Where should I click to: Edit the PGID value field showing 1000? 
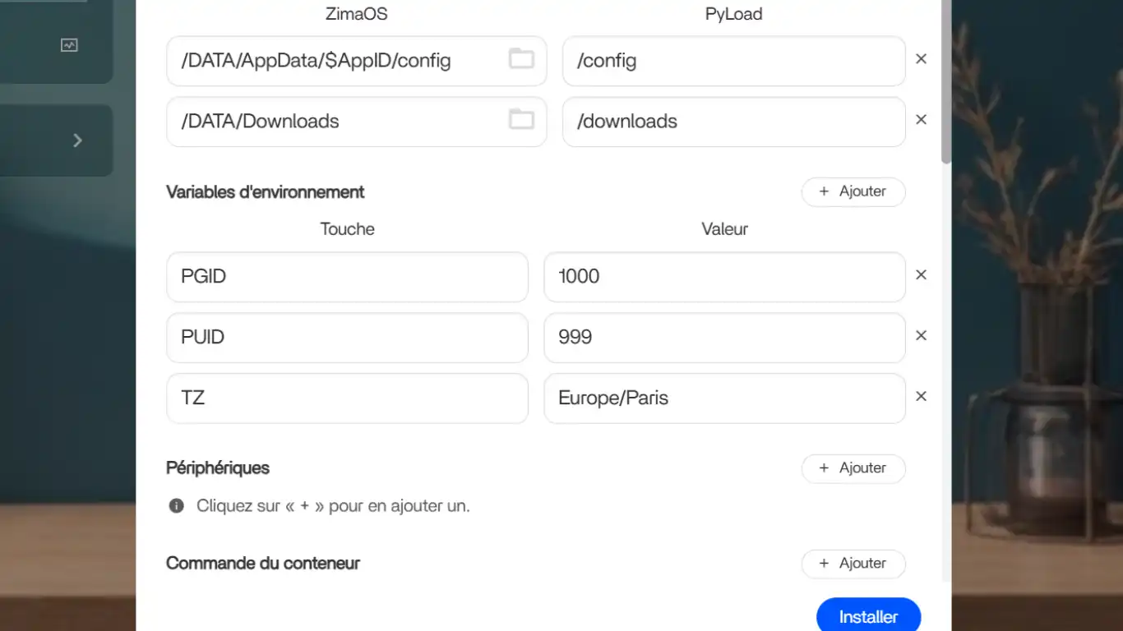723,277
